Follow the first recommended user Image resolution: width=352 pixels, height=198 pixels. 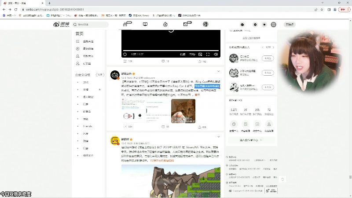pyautogui.click(x=268, y=59)
